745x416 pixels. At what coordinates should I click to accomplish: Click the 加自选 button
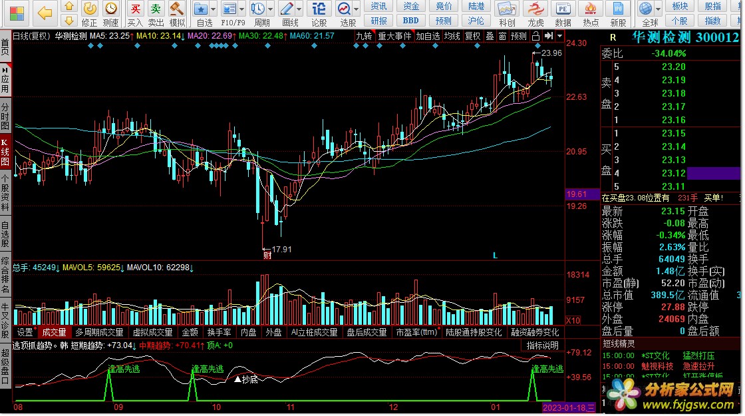coord(428,36)
